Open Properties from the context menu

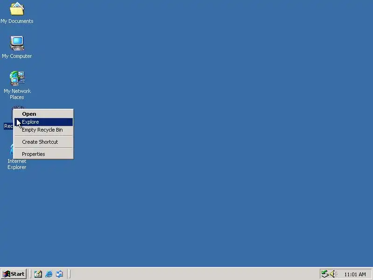point(43,154)
